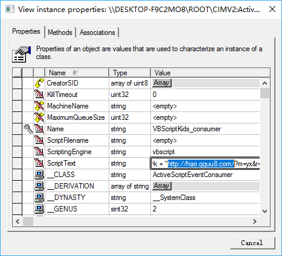Click the ScriptText value input field
Screen dimensions: 282x256
pos(205,164)
